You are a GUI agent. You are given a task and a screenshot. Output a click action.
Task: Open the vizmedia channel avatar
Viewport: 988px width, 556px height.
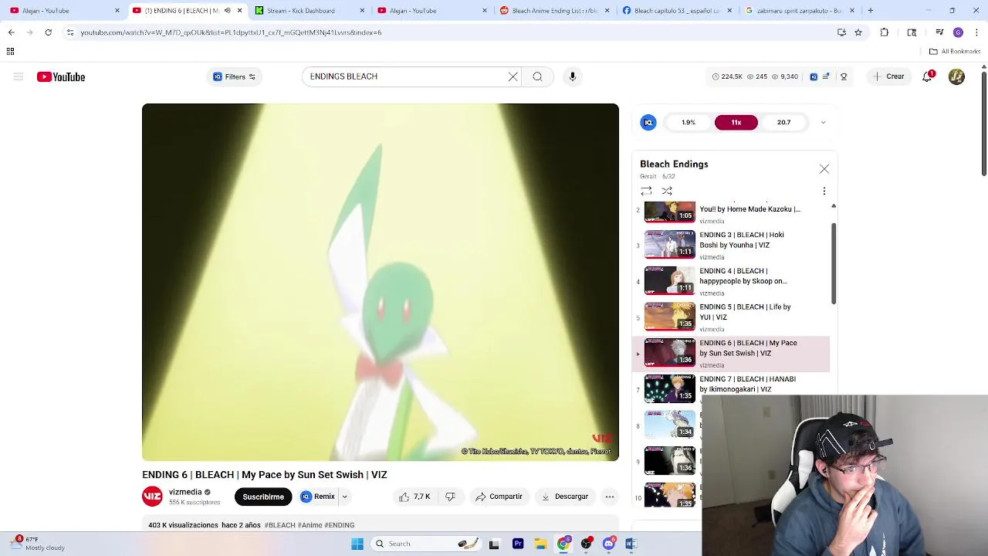pos(152,497)
